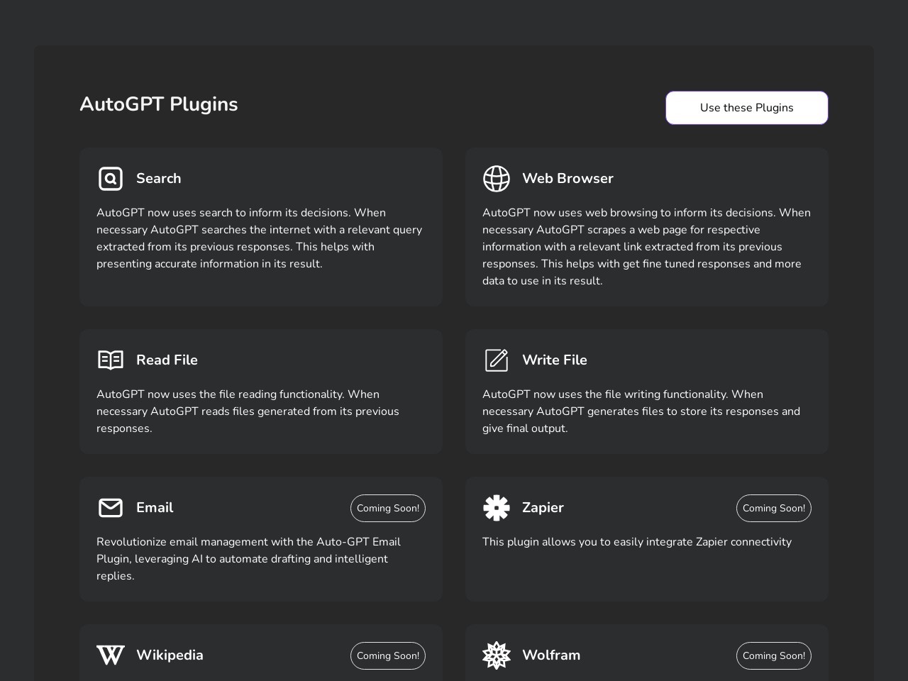Open the Read File plugin card description
Image resolution: width=908 pixels, height=681 pixels.
(x=248, y=411)
